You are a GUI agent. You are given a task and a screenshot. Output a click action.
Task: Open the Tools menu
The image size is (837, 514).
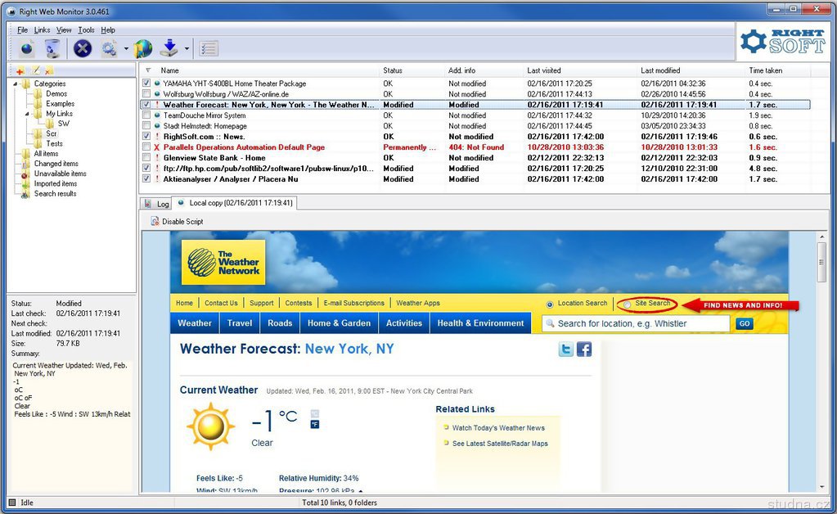86,30
